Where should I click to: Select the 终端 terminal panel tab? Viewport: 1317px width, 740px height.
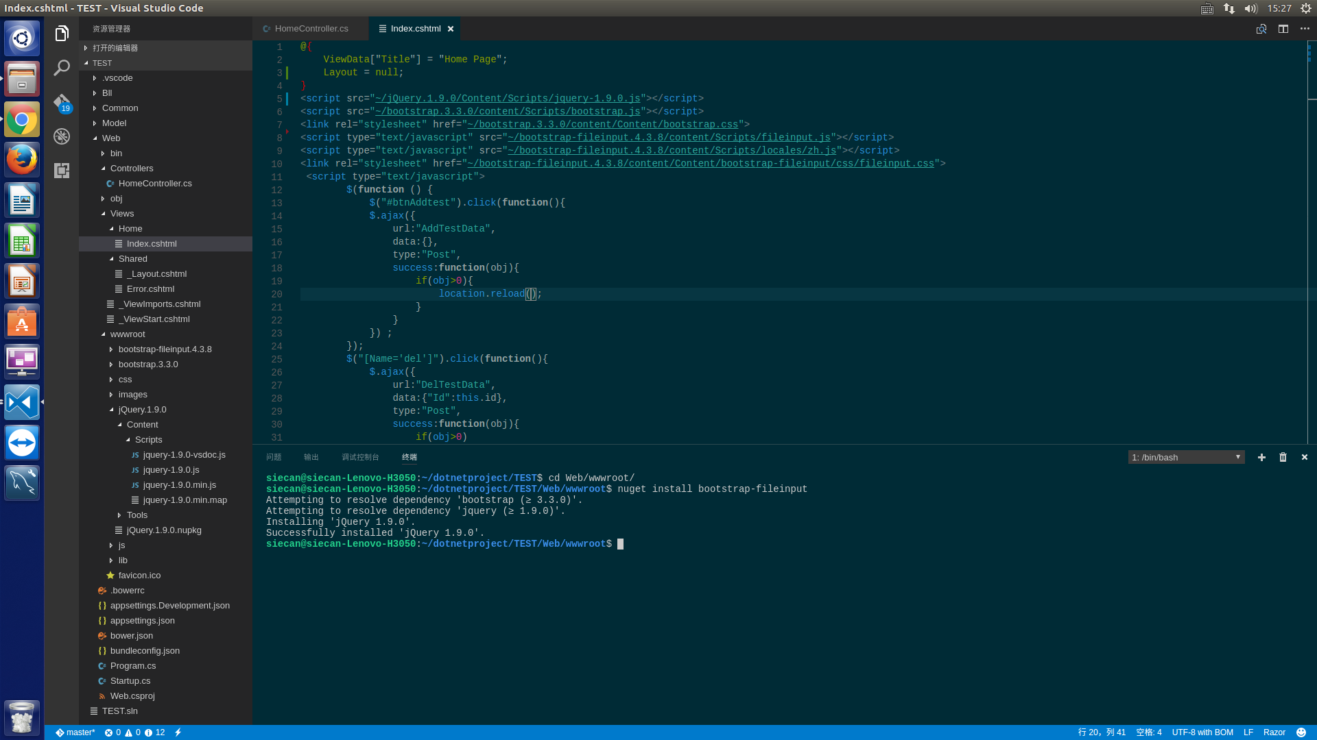410,457
